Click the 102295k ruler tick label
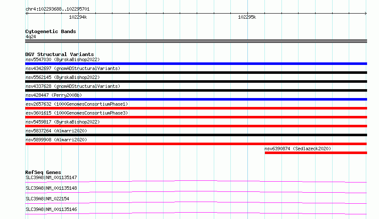The image size is (379, 219). pyautogui.click(x=247, y=17)
